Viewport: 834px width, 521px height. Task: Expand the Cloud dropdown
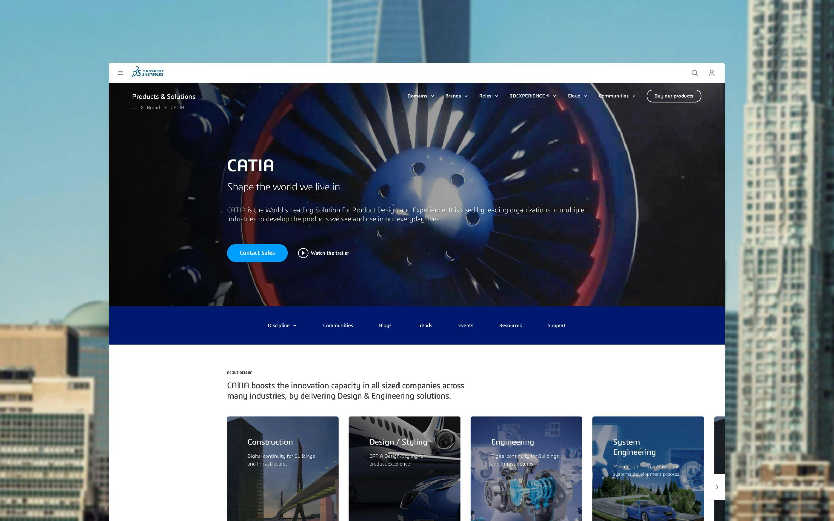click(x=577, y=96)
